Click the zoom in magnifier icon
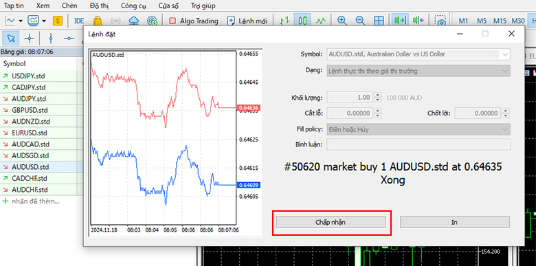The image size is (536, 266). 342,21
